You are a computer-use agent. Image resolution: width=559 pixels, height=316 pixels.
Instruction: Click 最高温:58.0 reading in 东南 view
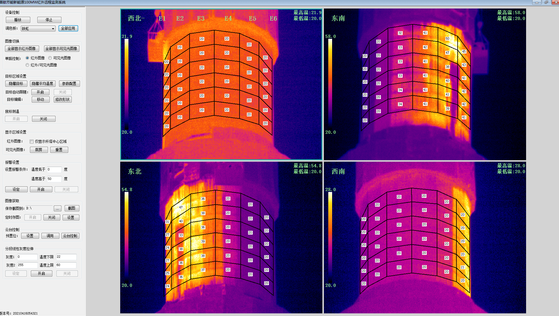click(x=511, y=12)
